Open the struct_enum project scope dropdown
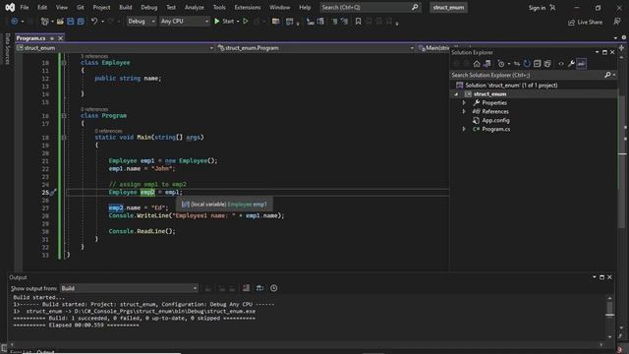The width and height of the screenshot is (629, 354). pyautogui.click(x=115, y=48)
